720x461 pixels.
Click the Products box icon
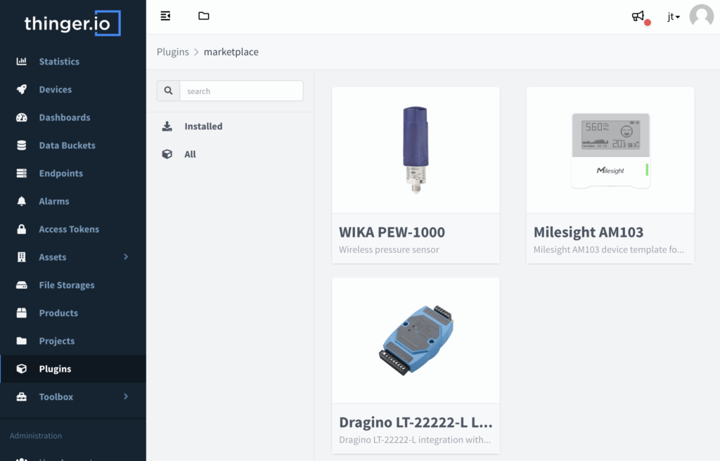[22, 313]
